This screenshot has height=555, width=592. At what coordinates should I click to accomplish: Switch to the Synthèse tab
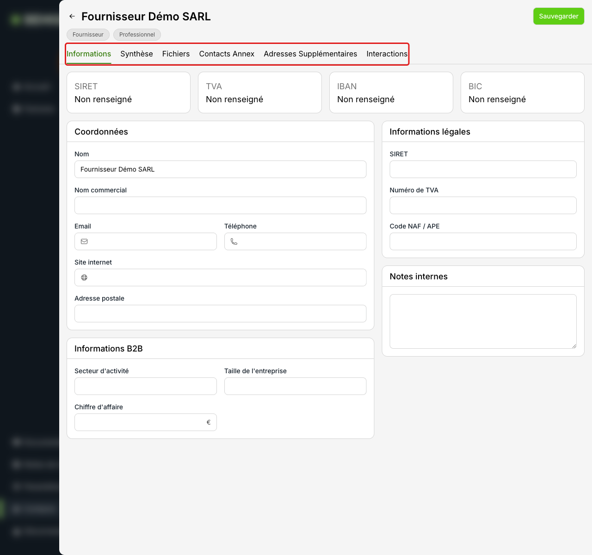click(136, 54)
